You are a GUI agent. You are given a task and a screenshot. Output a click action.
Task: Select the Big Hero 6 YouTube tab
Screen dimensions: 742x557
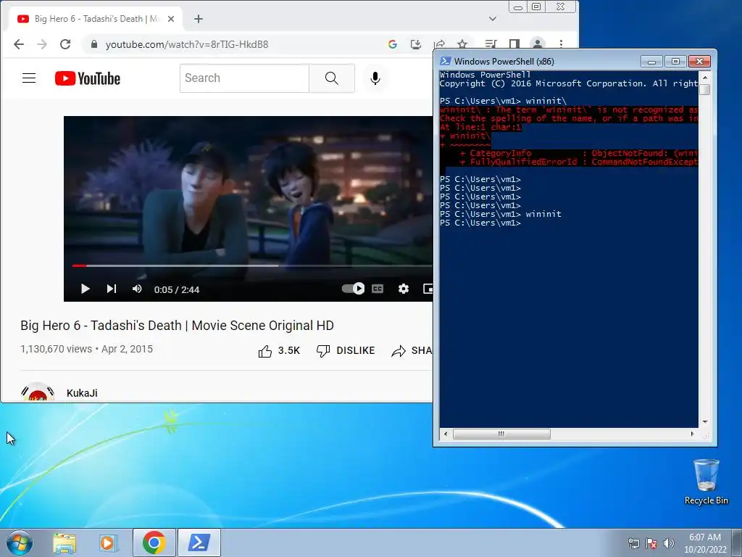96,19
